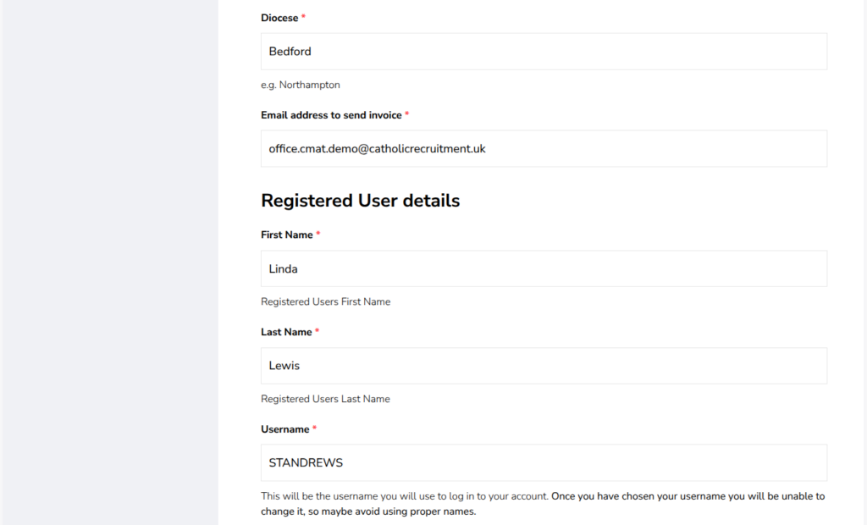Click the required asterisk next to Username
This screenshot has width=867, height=525.
pyautogui.click(x=314, y=429)
